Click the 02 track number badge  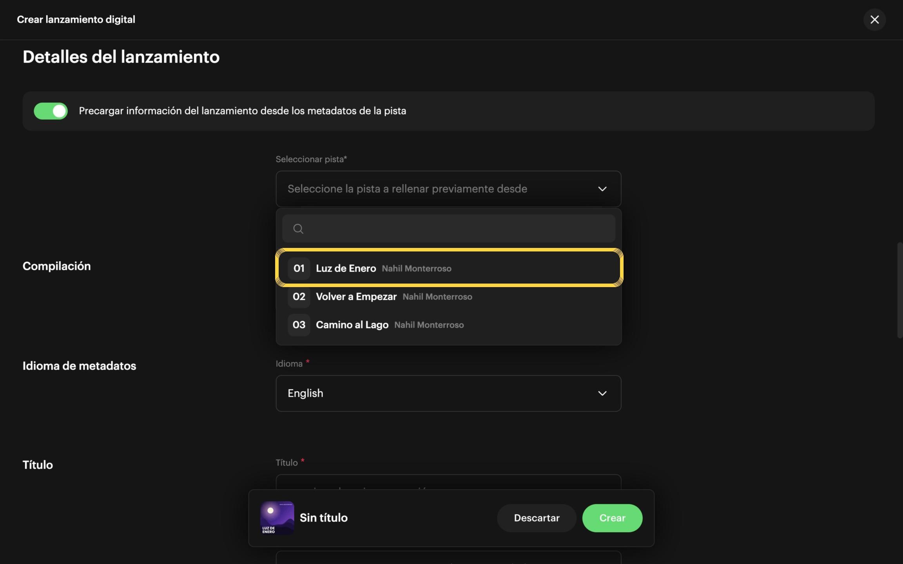point(299,296)
